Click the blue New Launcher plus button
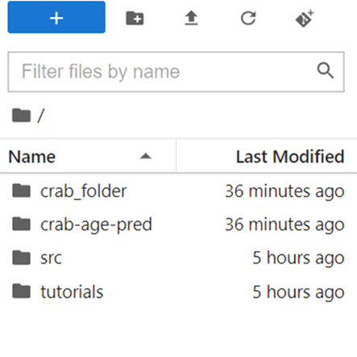Image resolution: width=357 pixels, height=357 pixels. point(56,17)
